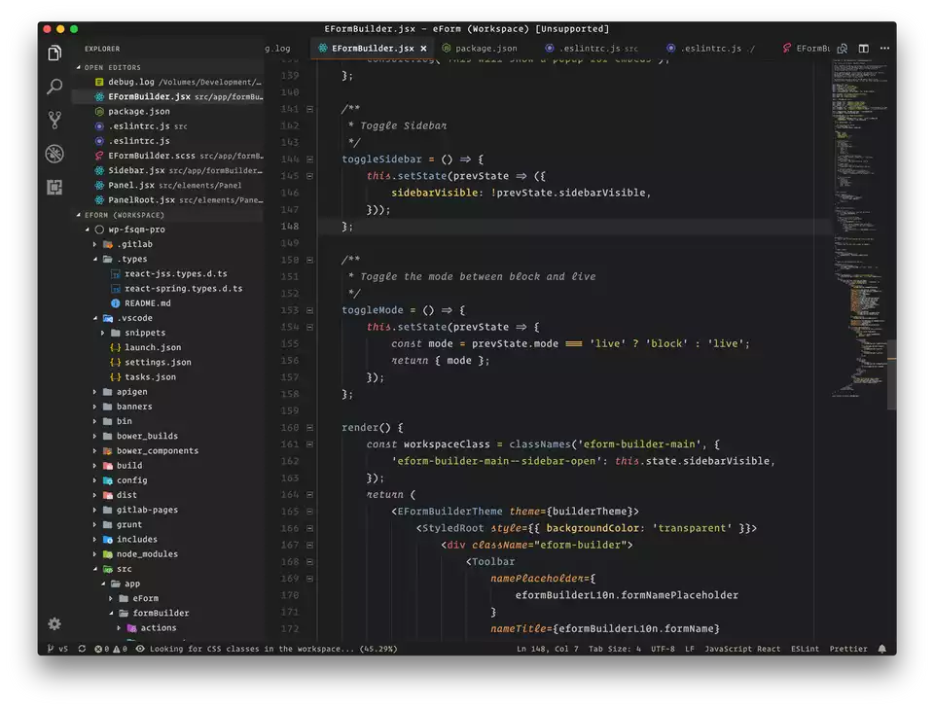Open the Search view in activity bar
The image size is (934, 709).
click(x=54, y=87)
